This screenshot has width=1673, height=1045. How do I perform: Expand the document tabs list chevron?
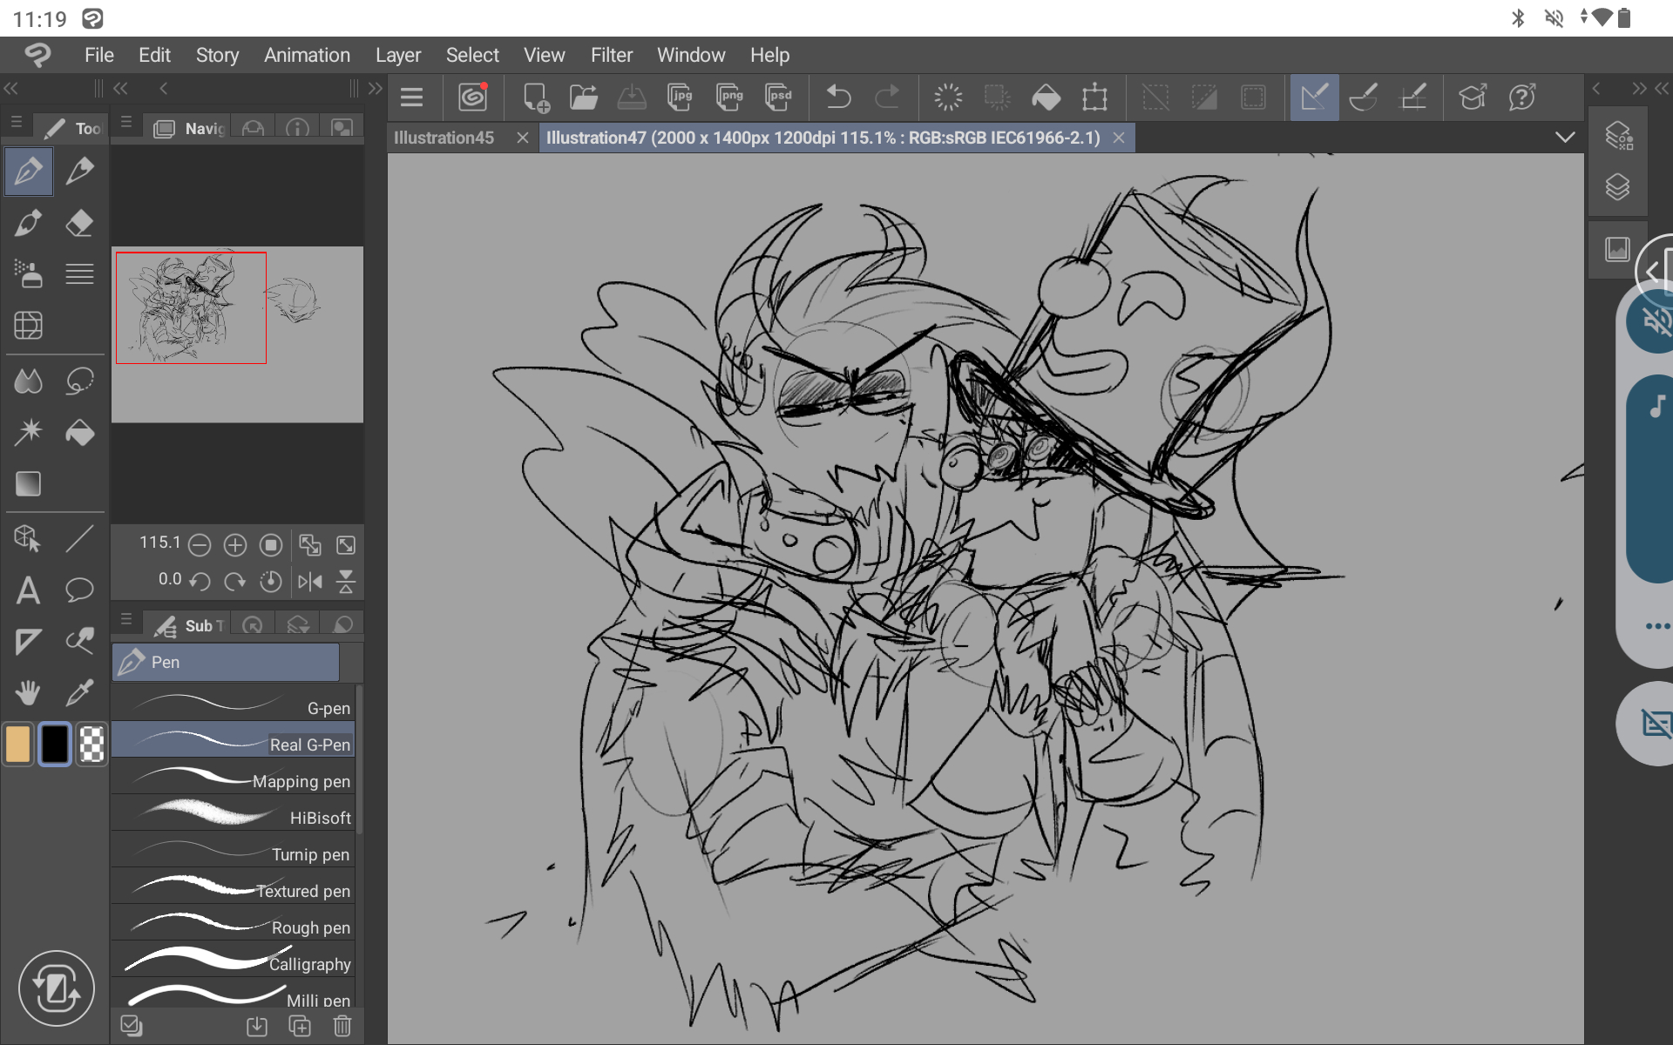click(1565, 138)
